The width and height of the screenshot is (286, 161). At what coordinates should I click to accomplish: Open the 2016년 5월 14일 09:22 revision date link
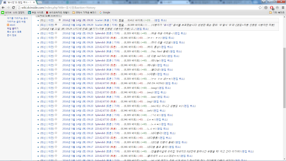pyautogui.click(x=78, y=83)
